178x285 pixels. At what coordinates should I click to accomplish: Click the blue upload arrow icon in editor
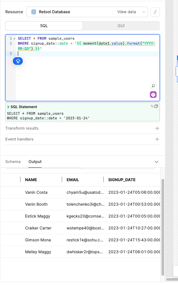18,61
